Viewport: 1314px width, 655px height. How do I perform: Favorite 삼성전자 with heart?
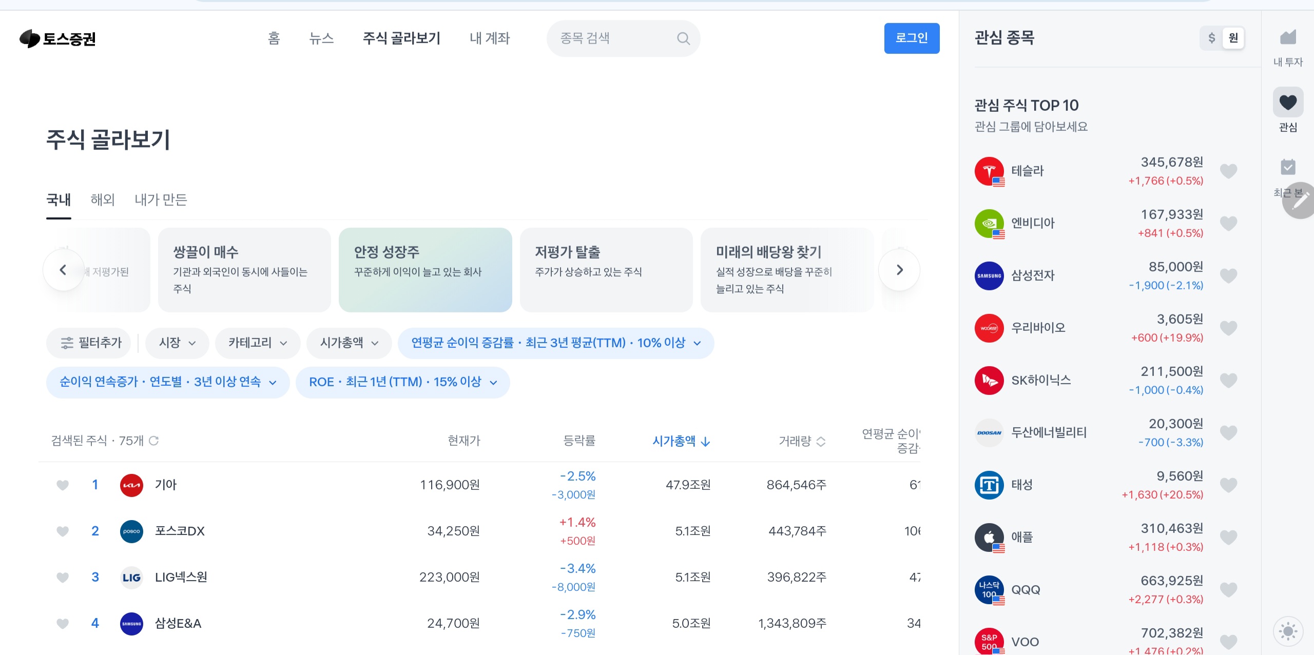pos(1228,276)
